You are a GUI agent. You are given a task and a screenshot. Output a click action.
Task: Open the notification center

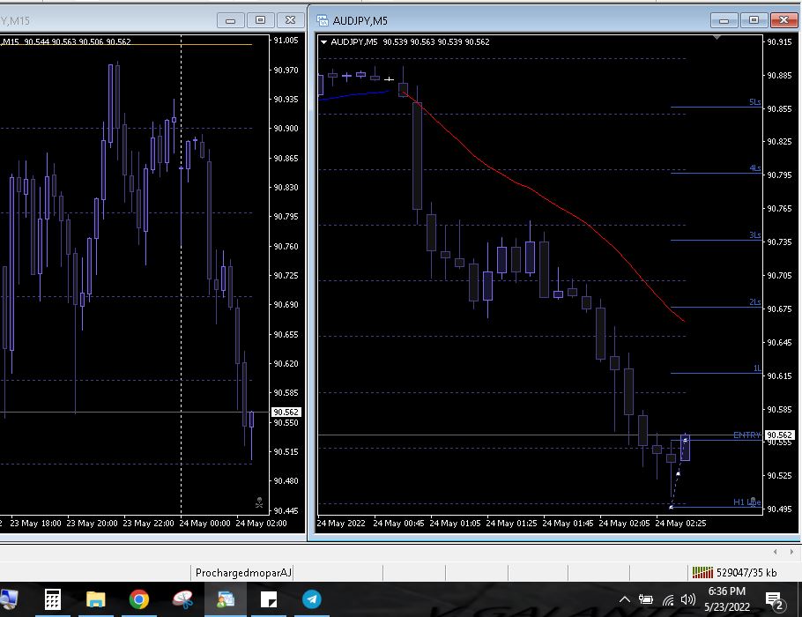coord(775,600)
